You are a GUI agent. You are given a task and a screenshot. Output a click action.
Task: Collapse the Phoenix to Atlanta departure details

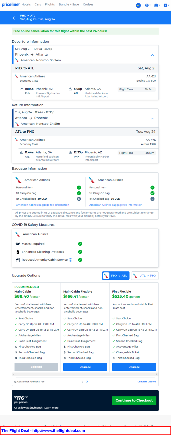tap(152, 55)
